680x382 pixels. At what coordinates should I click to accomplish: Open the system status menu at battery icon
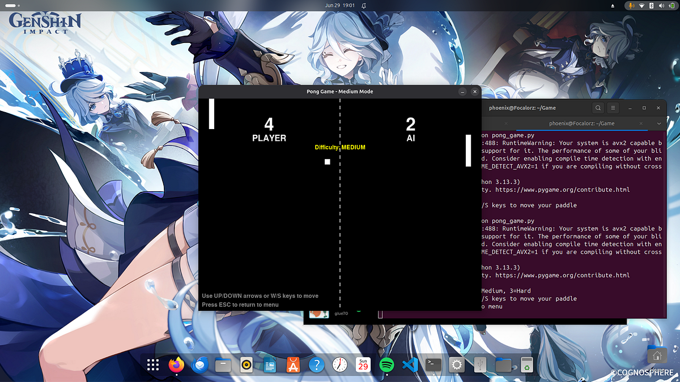click(x=671, y=5)
